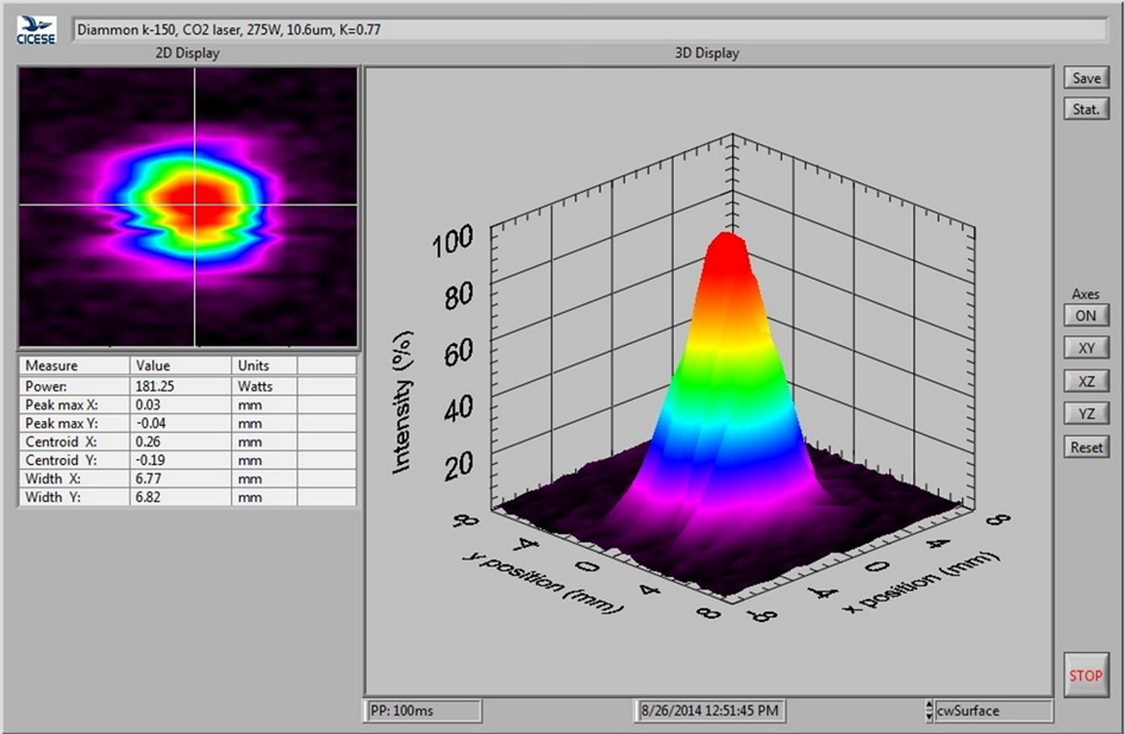Switch to XZ plane view
1125x734 pixels.
[x=1086, y=381]
